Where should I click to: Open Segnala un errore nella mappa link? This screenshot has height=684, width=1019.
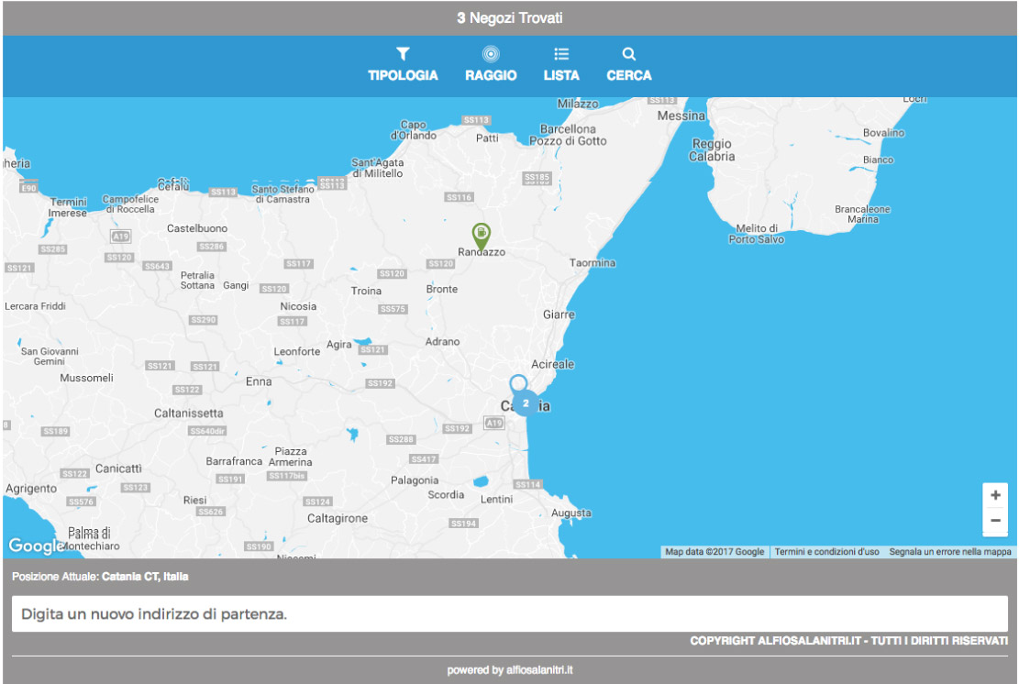[x=950, y=551]
